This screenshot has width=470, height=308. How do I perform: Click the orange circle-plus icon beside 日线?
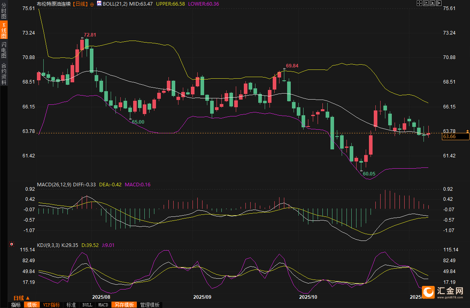92,4
